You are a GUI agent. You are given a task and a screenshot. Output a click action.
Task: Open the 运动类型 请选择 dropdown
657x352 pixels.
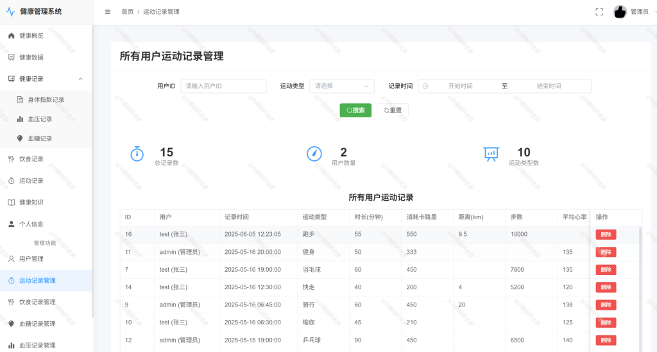point(342,86)
